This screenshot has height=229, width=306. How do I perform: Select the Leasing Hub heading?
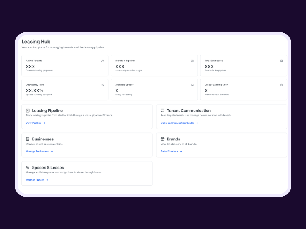36,42
